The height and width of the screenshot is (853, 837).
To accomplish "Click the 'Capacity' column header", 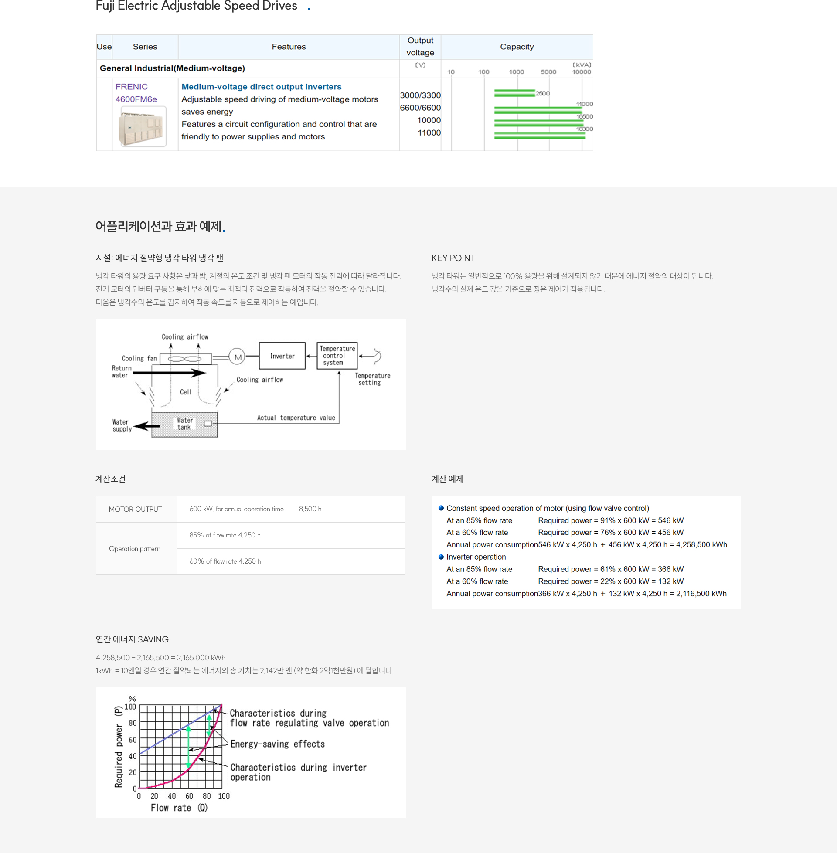I will coord(517,47).
